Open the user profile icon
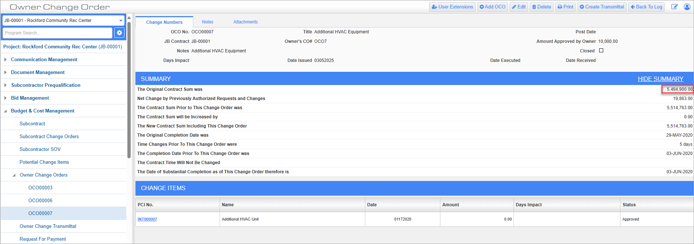This screenshot has height=244, width=694. [687, 7]
